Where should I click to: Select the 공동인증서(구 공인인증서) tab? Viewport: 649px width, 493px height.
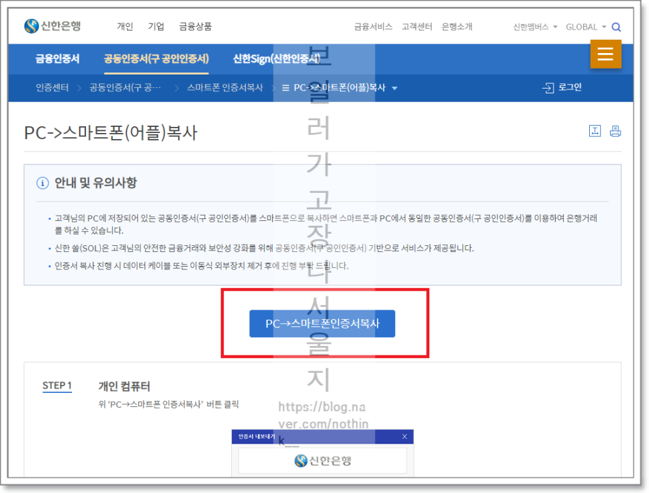coord(156,59)
